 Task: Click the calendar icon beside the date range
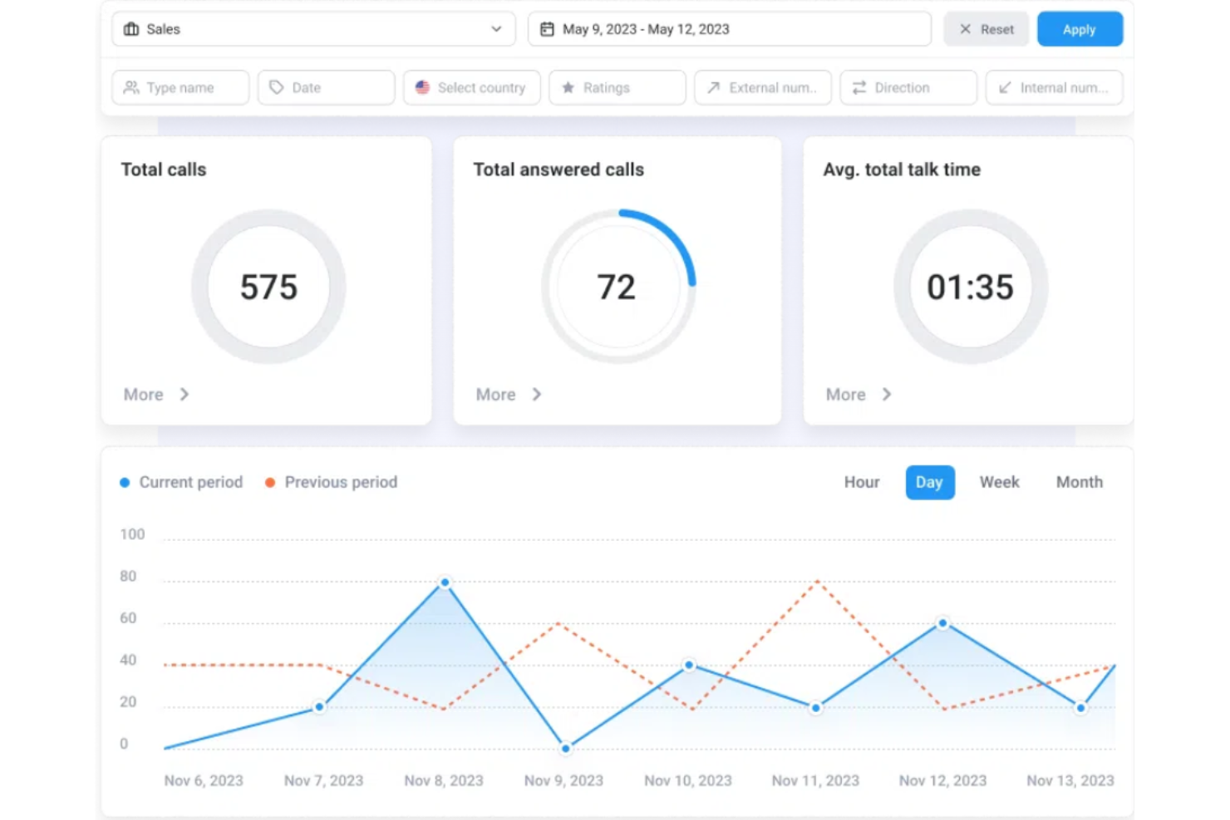(x=546, y=28)
